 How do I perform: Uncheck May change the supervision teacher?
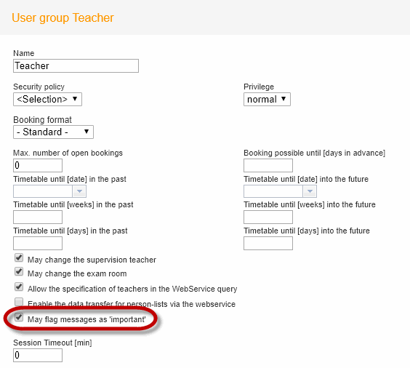point(19,257)
